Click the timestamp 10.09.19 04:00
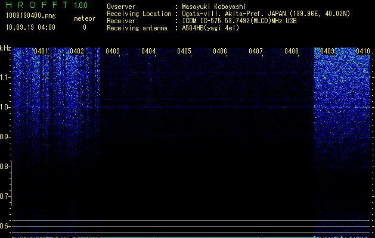Image resolution: width=375 pixels, height=238 pixels. (30, 27)
